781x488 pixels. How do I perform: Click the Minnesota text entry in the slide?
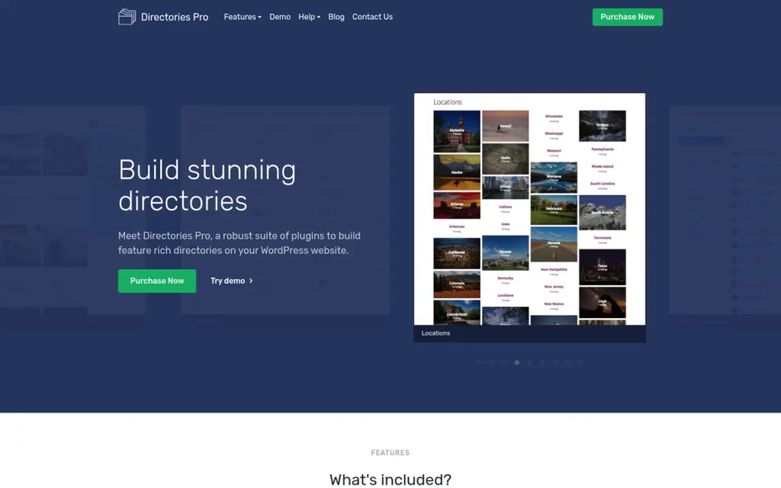[554, 118]
